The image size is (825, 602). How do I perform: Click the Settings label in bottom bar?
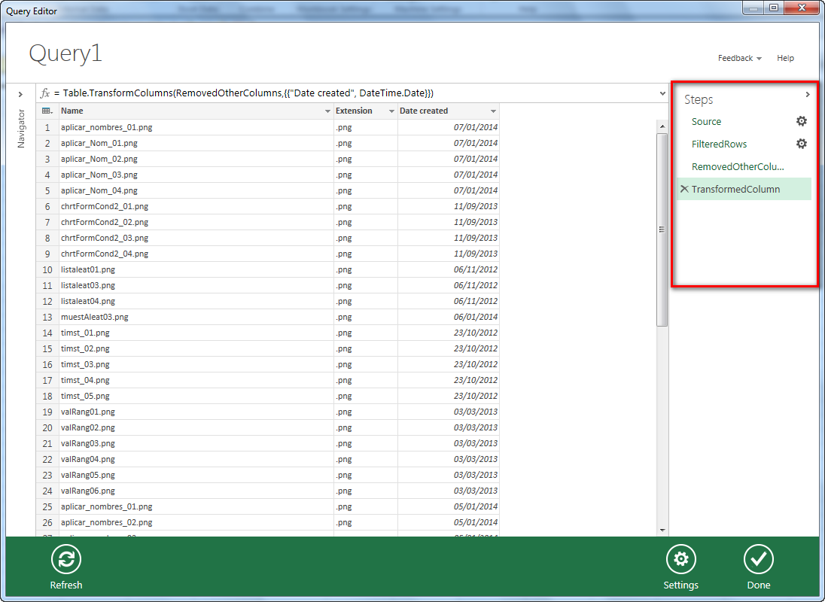click(x=680, y=585)
